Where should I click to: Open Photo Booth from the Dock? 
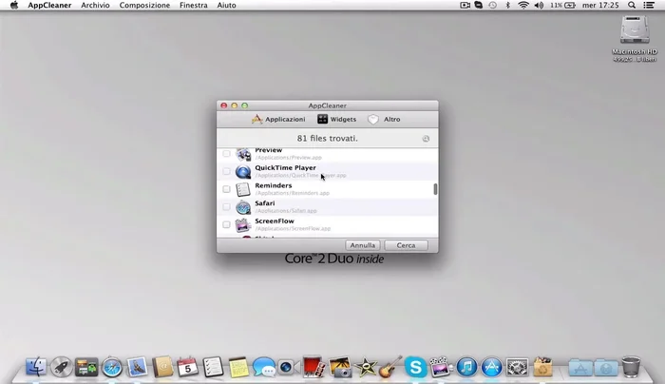tap(314, 367)
